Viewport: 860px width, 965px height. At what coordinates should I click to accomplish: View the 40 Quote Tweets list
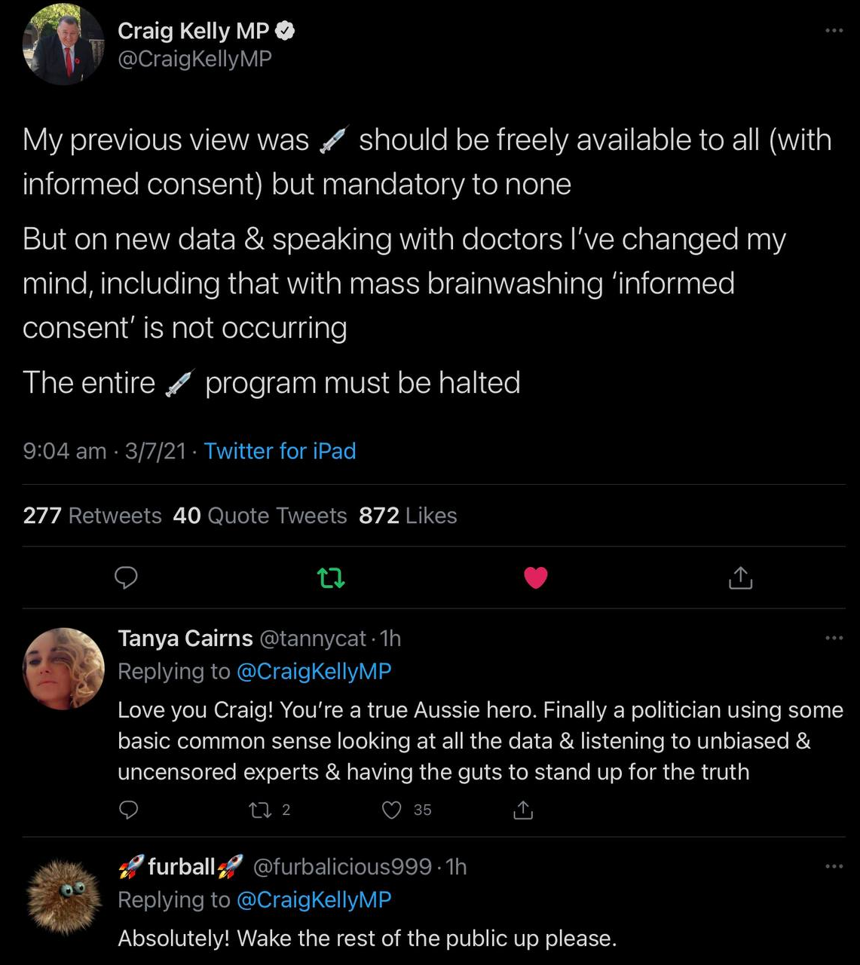click(259, 516)
